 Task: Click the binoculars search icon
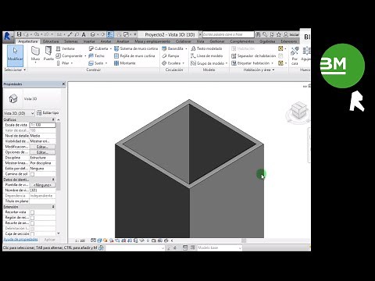[258, 34]
